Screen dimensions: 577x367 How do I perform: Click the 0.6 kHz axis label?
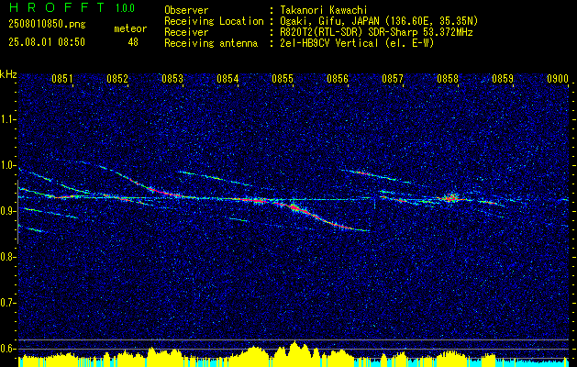point(7,349)
